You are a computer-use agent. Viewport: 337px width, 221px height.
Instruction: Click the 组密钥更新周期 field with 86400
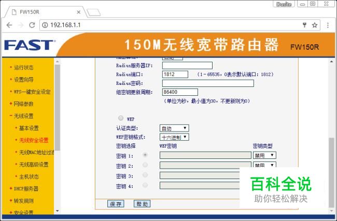180,92
